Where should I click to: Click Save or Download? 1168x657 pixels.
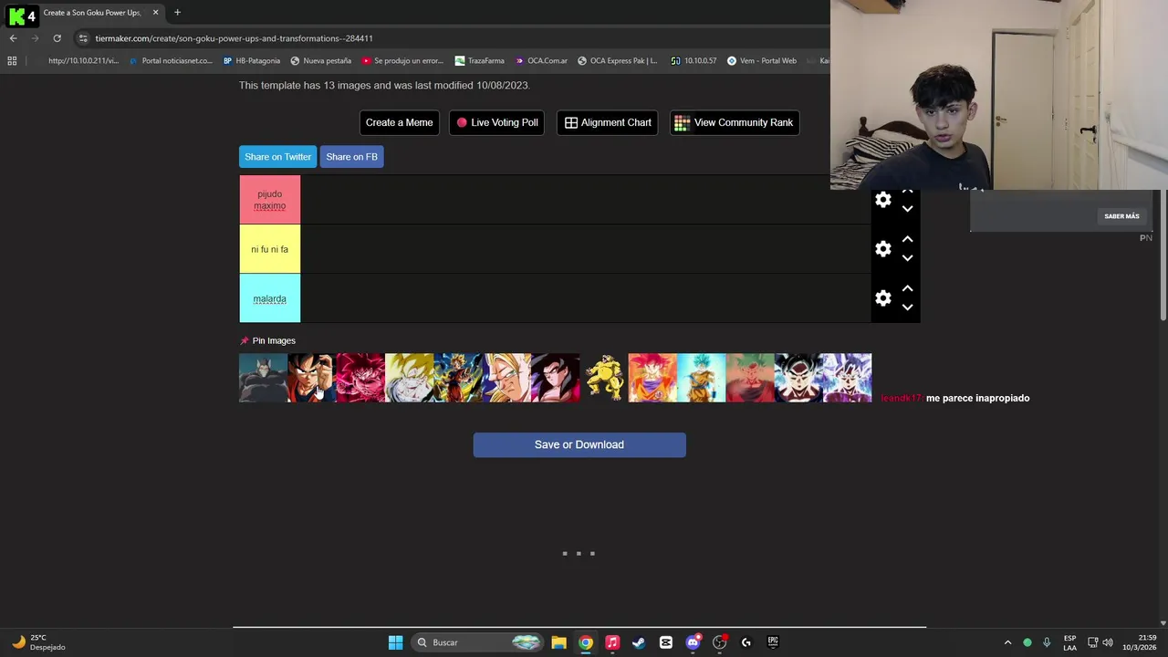point(579,444)
